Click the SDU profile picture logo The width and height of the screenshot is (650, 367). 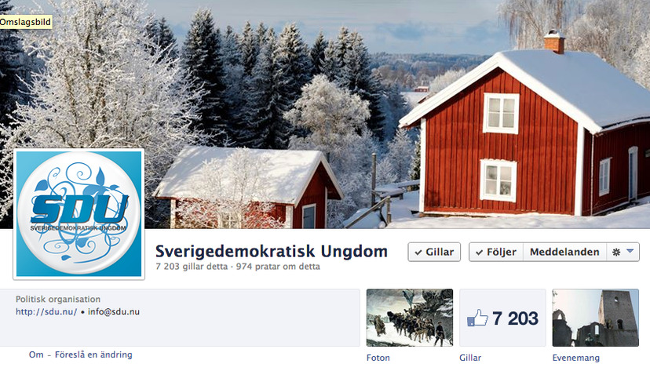point(79,214)
